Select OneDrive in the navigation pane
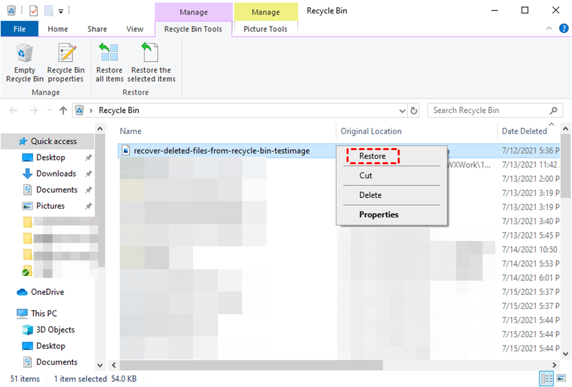This screenshot has height=387, width=572. (48, 292)
